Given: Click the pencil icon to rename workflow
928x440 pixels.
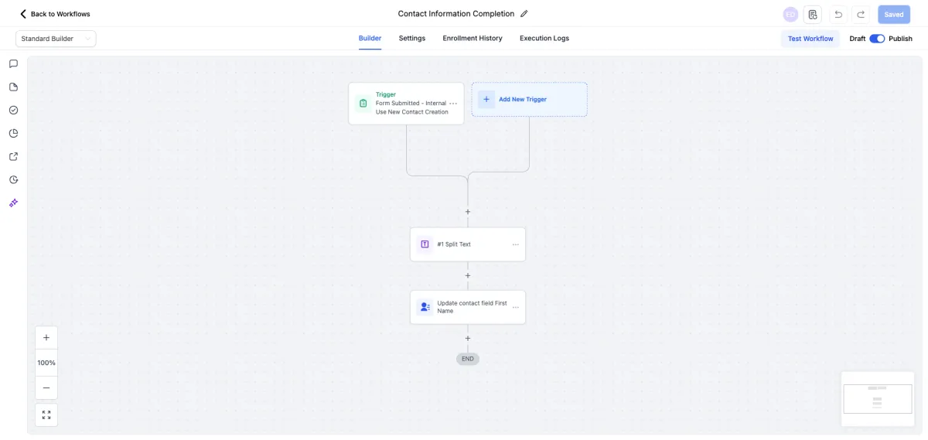Looking at the screenshot, I should click(x=524, y=14).
